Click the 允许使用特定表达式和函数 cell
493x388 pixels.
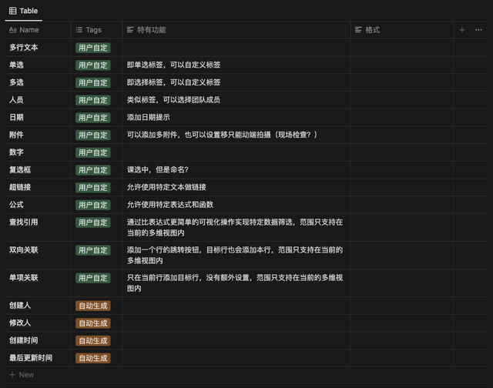pyautogui.click(x=236, y=205)
